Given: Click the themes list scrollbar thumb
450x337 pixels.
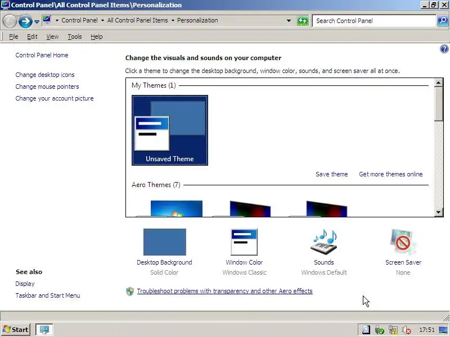Looking at the screenshot, I should 439,104.
